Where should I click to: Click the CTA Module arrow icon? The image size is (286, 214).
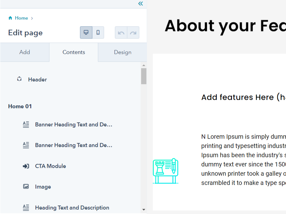[26, 166]
